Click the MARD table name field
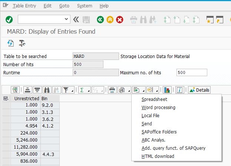This screenshot has width=231, height=166. [x=96, y=56]
